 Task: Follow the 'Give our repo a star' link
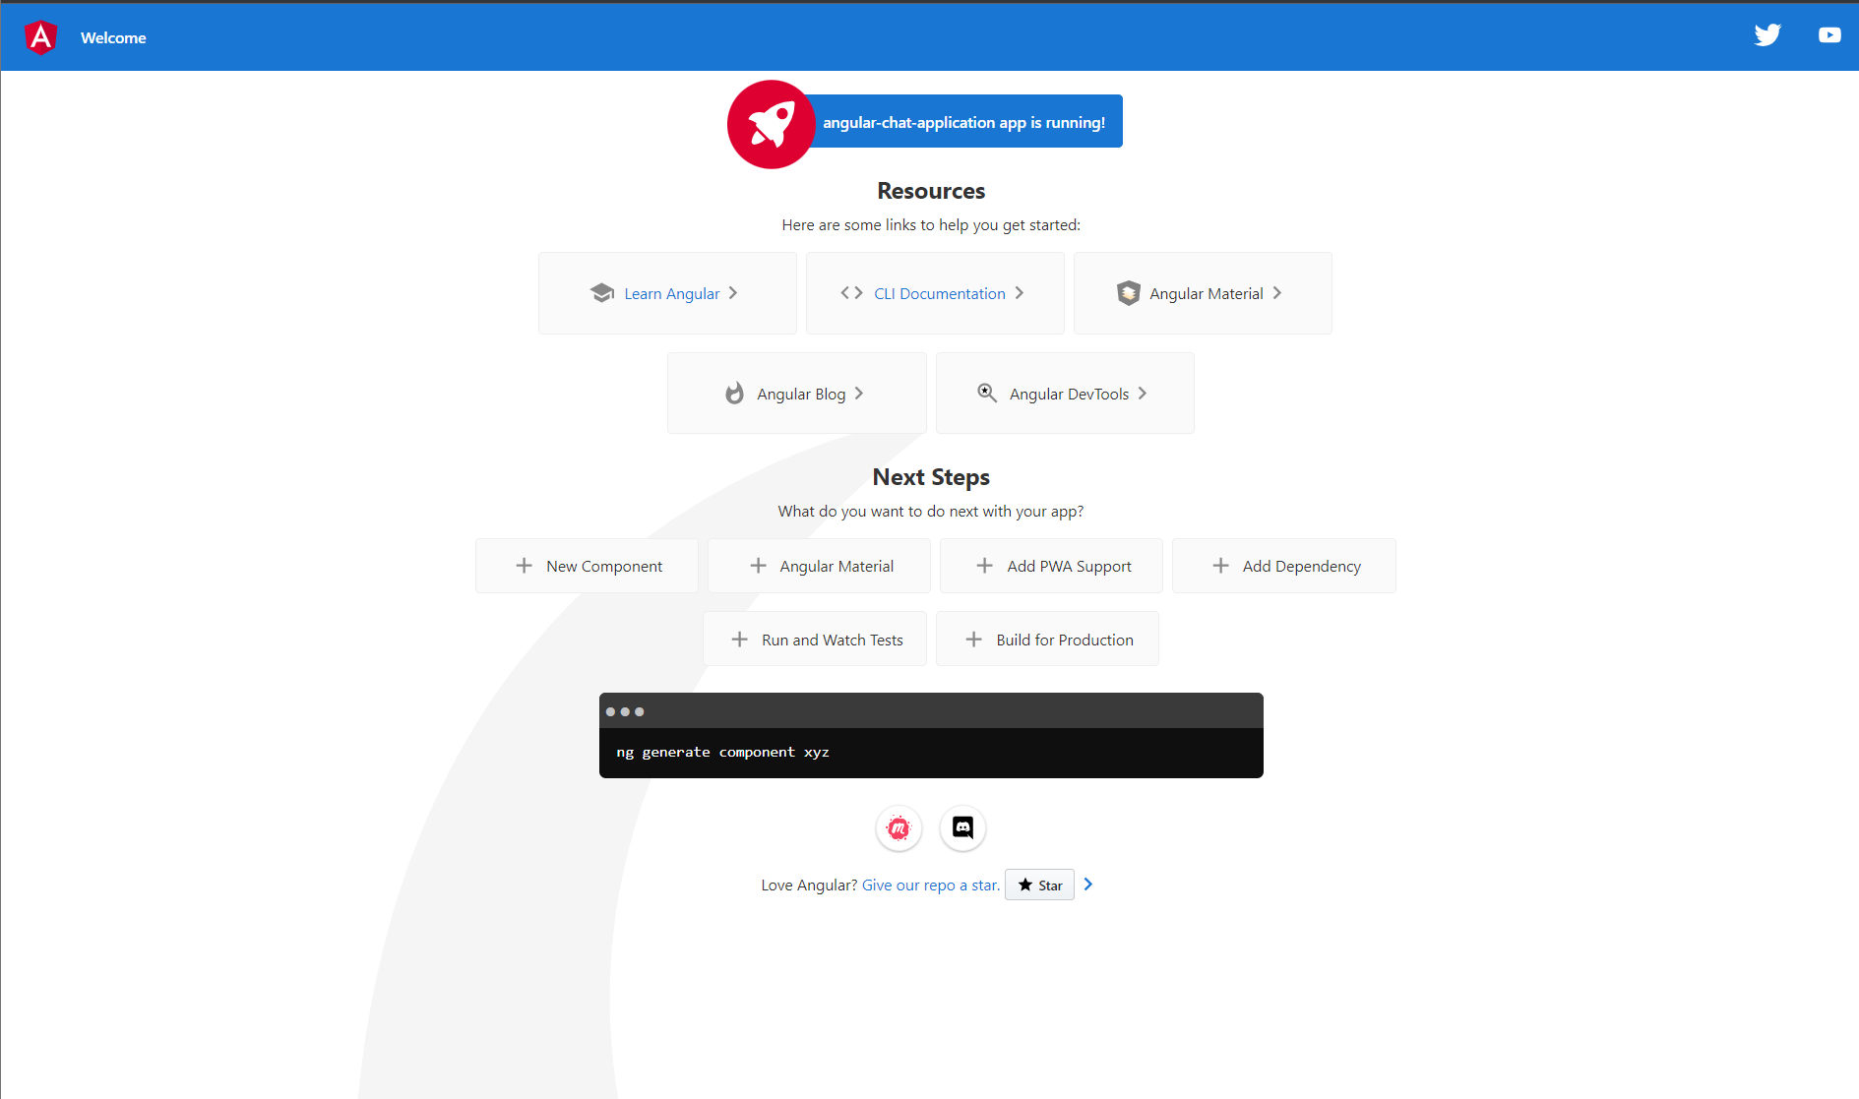coord(930,885)
